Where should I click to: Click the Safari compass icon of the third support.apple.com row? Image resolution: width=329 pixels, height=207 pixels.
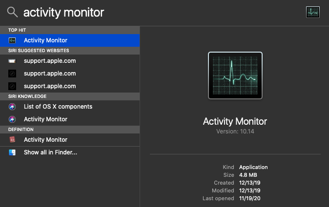(x=12, y=86)
